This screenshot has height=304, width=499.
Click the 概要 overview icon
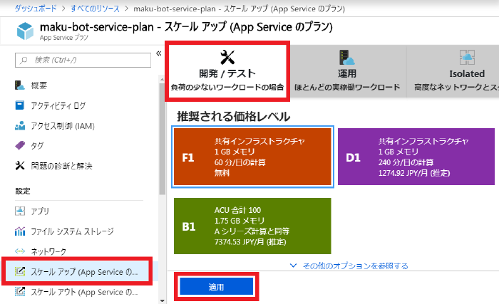tap(20, 85)
